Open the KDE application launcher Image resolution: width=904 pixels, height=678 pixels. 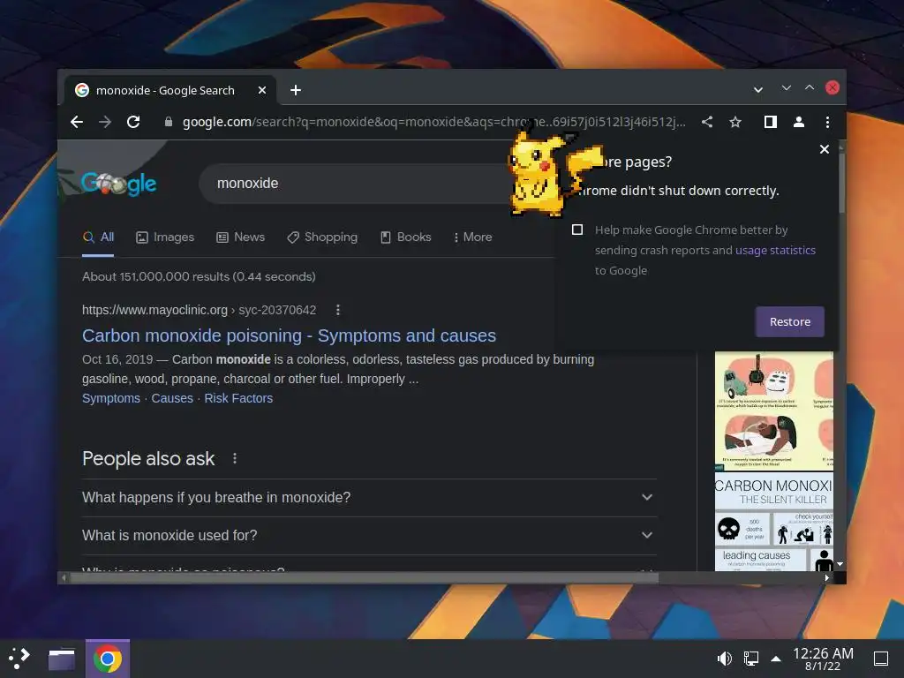(19, 658)
